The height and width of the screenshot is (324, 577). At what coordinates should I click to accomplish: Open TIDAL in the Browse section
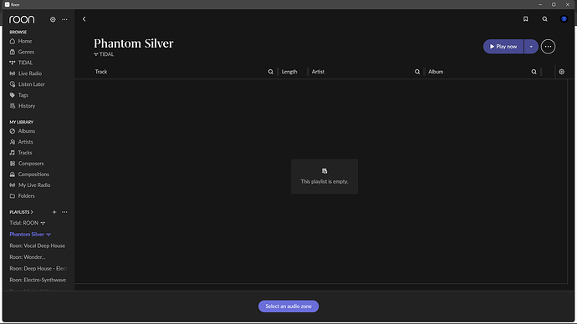pyautogui.click(x=22, y=63)
